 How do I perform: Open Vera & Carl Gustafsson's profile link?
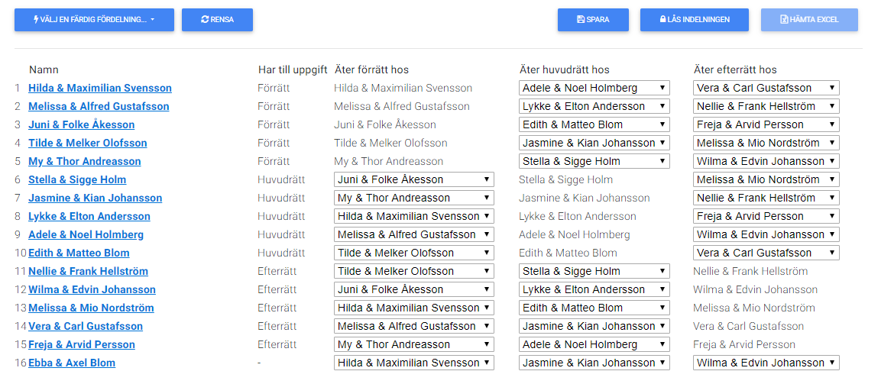point(86,327)
